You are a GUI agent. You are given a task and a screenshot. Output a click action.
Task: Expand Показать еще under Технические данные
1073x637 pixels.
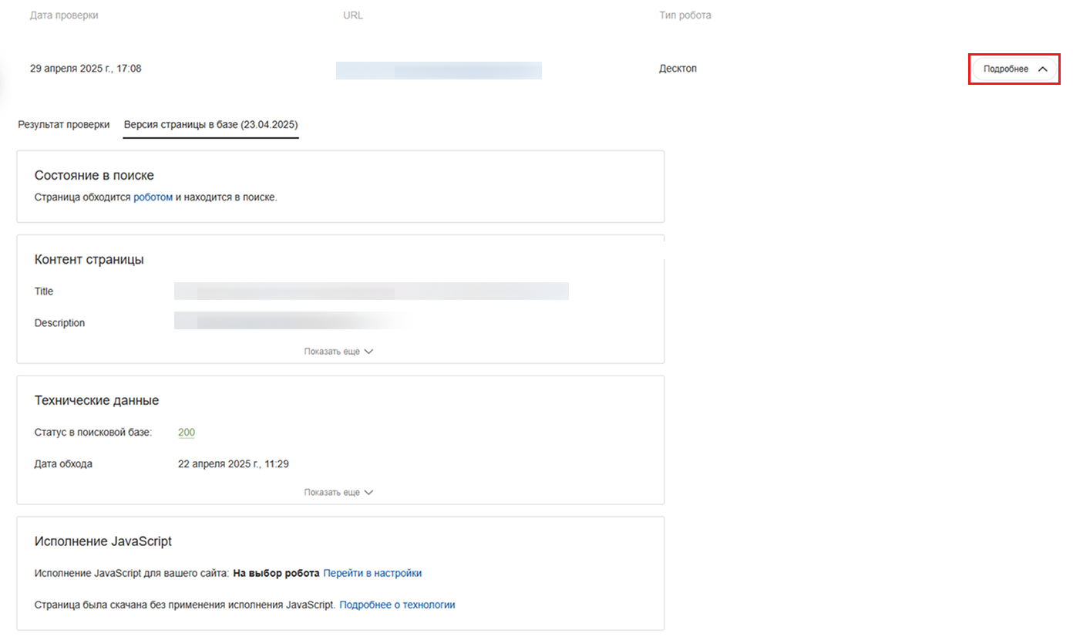click(x=338, y=492)
